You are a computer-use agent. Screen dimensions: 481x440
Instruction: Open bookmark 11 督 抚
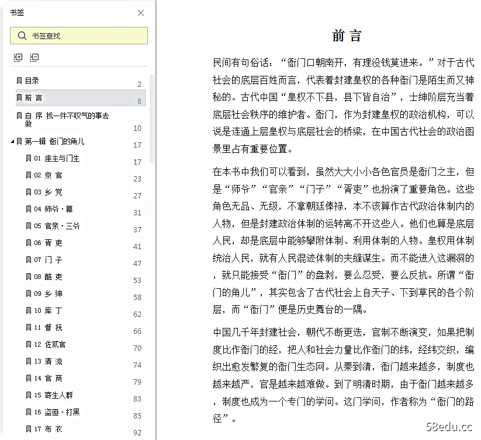click(48, 327)
